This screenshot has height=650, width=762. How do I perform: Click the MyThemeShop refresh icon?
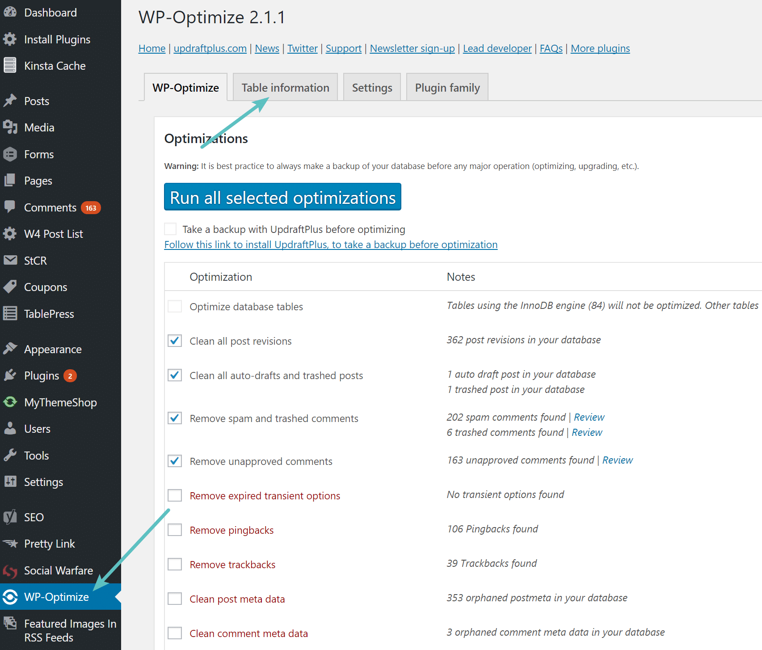tap(10, 402)
